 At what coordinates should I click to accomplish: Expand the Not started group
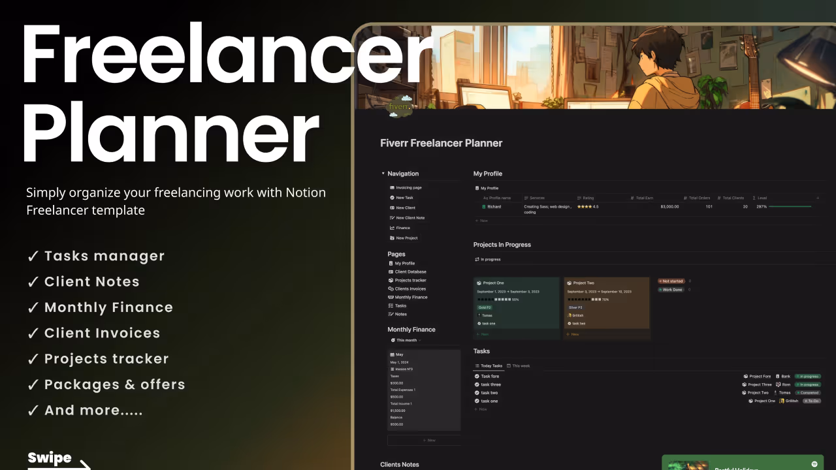(x=671, y=281)
